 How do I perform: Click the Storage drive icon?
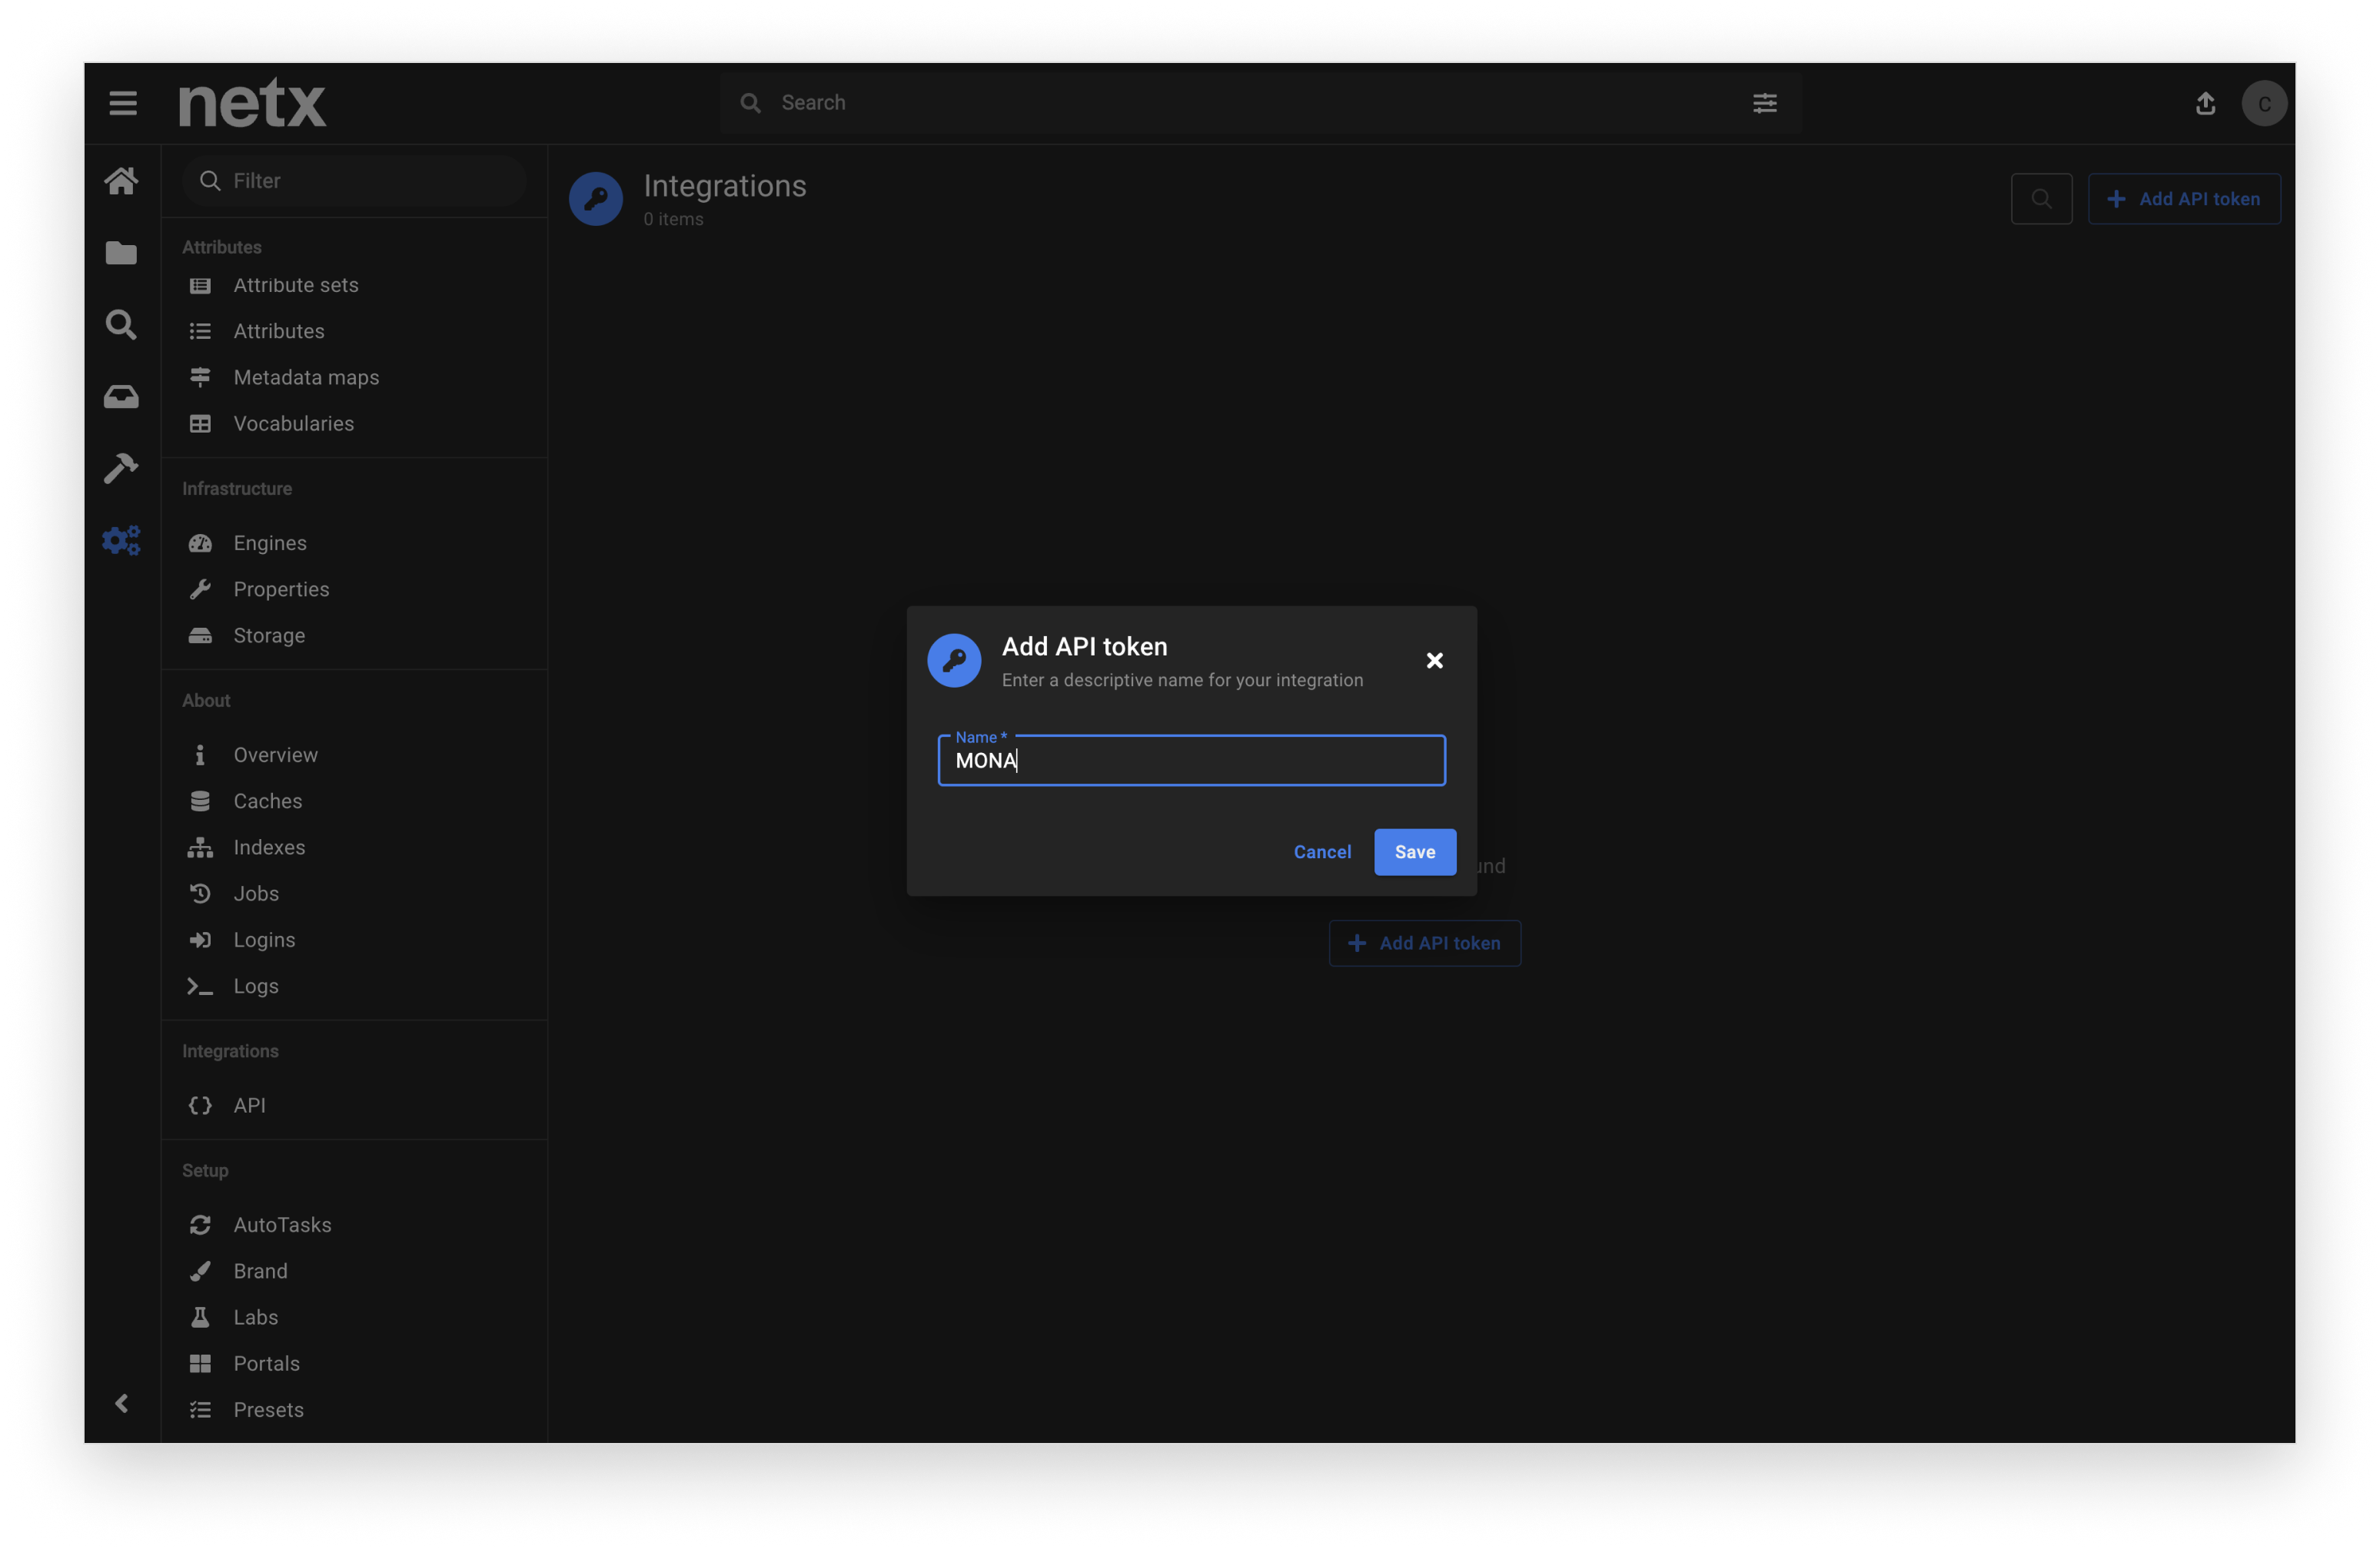200,635
